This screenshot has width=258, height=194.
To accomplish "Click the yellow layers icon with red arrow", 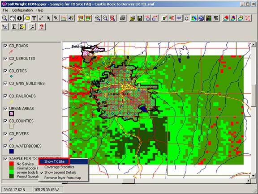I will point(81,18).
